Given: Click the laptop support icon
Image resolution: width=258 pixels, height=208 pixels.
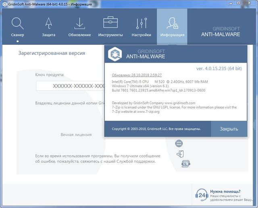Looking at the screenshot, I should point(185,164).
